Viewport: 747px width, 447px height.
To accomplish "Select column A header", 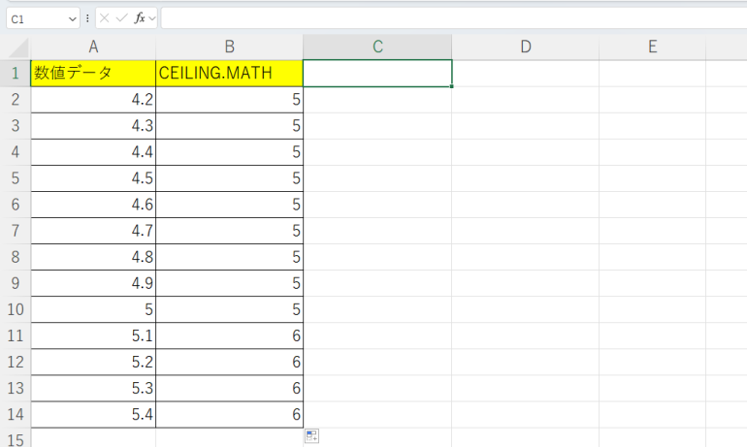I will coord(93,47).
